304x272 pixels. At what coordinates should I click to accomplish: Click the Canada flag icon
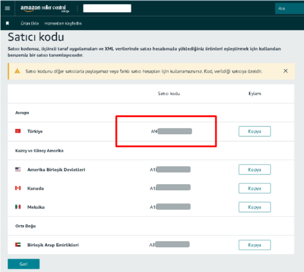coord(18,188)
